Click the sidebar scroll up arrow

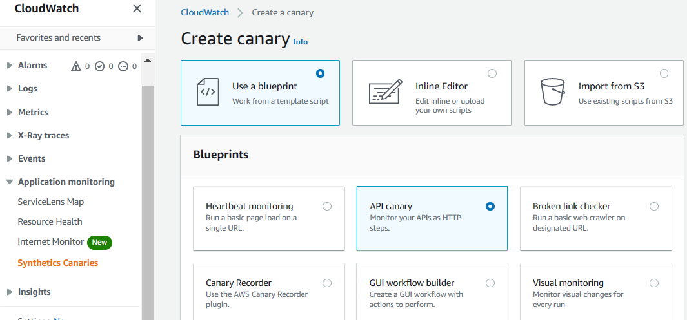(148, 61)
